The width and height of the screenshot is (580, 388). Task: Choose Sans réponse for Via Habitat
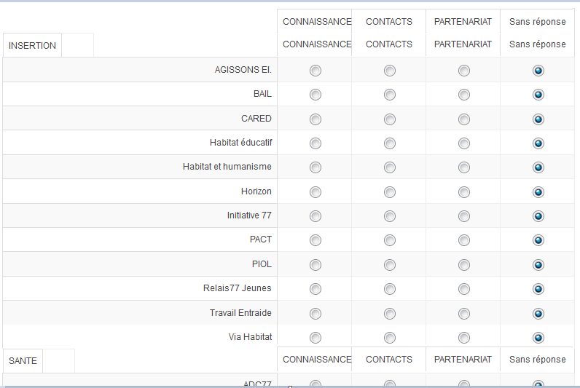click(x=538, y=338)
